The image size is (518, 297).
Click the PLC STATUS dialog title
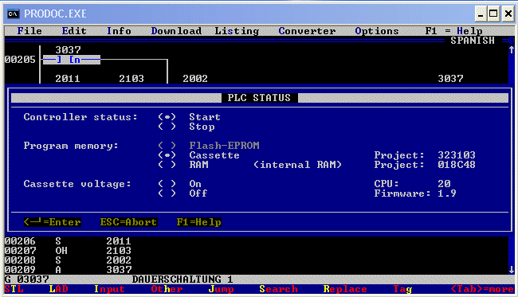259,98
